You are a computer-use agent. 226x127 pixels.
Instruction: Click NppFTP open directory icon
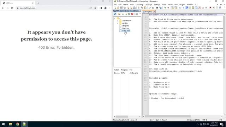point(119,14)
